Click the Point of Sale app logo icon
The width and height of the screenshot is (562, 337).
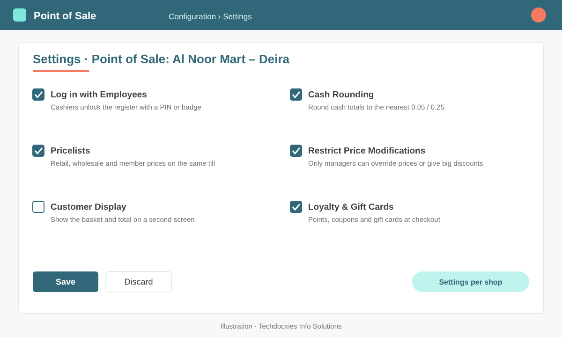click(x=20, y=15)
